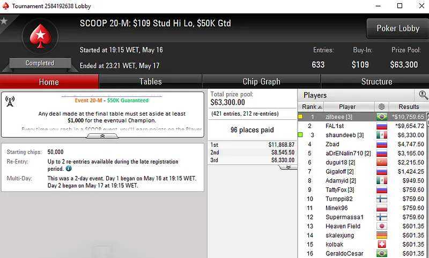Click the green marker next to shaundeeb
429x258 pixels.
tap(300, 134)
